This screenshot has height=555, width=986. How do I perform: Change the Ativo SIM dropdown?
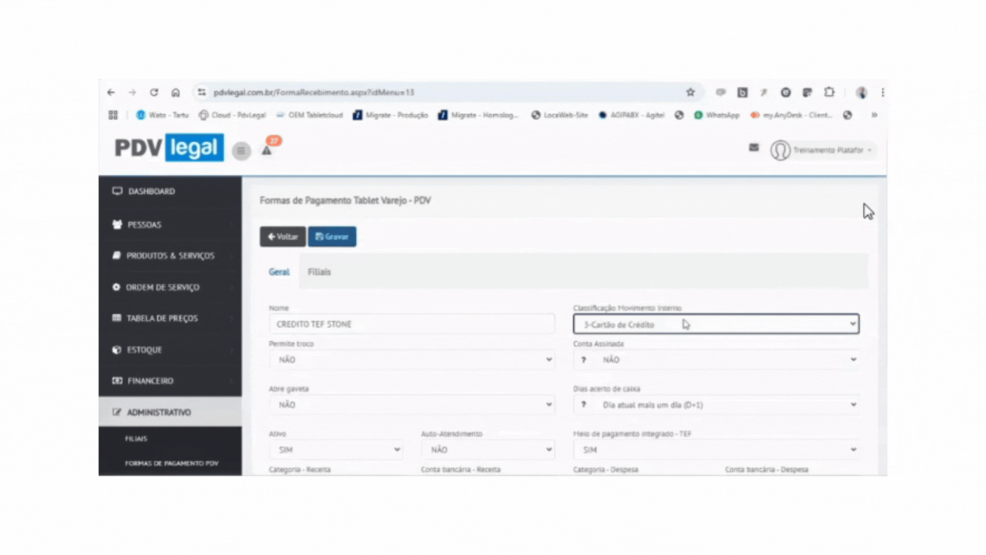[336, 450]
